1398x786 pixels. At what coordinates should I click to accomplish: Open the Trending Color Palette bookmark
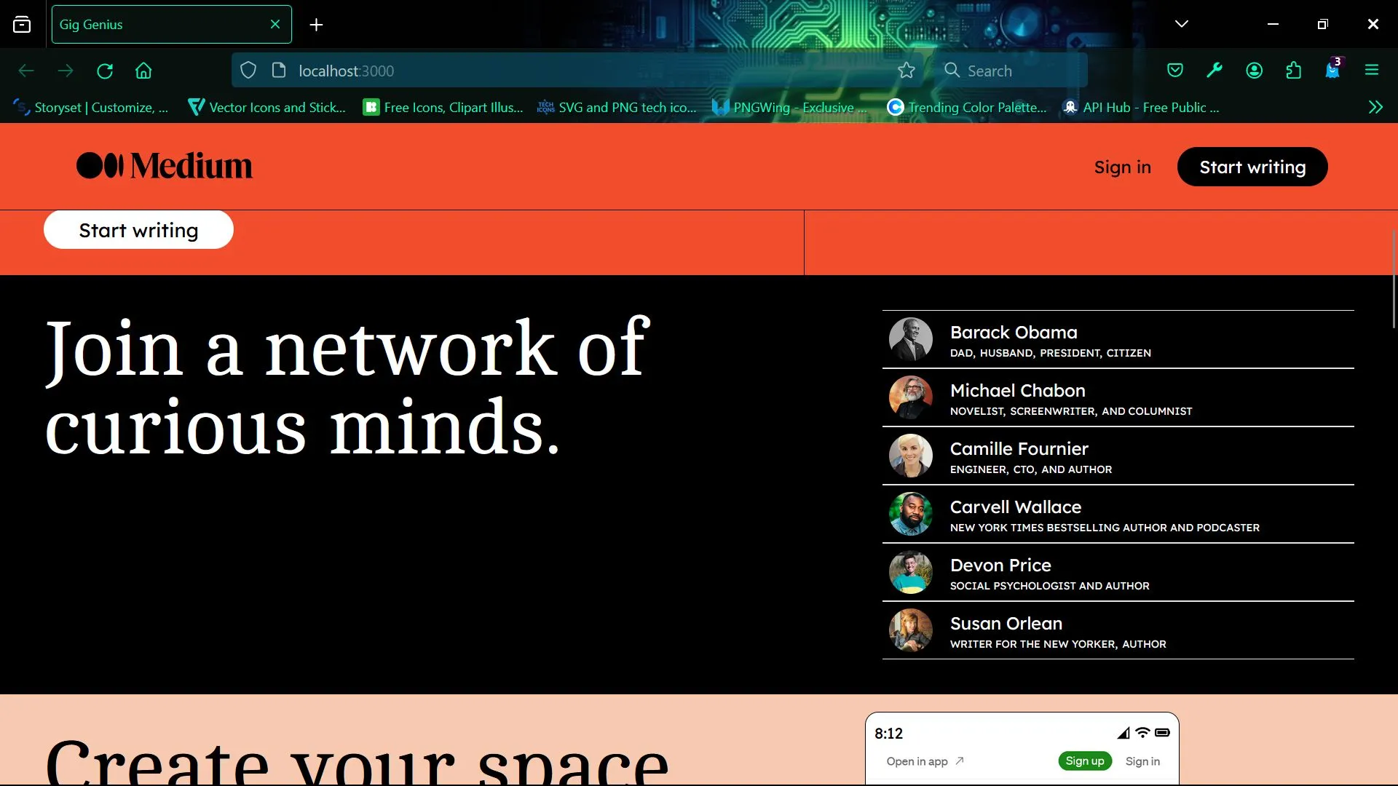point(967,108)
